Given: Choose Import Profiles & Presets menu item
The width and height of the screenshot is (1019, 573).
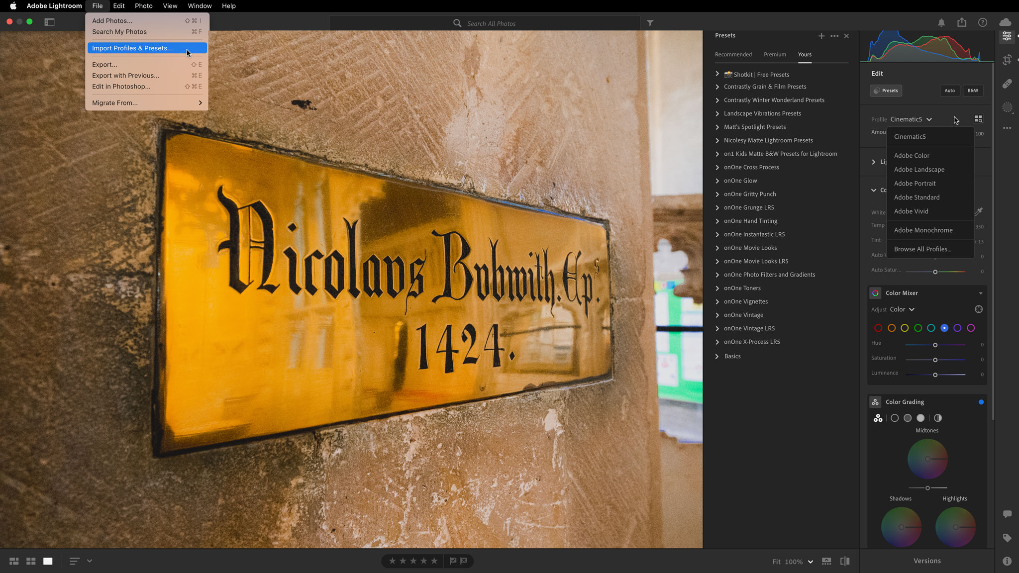Looking at the screenshot, I should click(132, 48).
